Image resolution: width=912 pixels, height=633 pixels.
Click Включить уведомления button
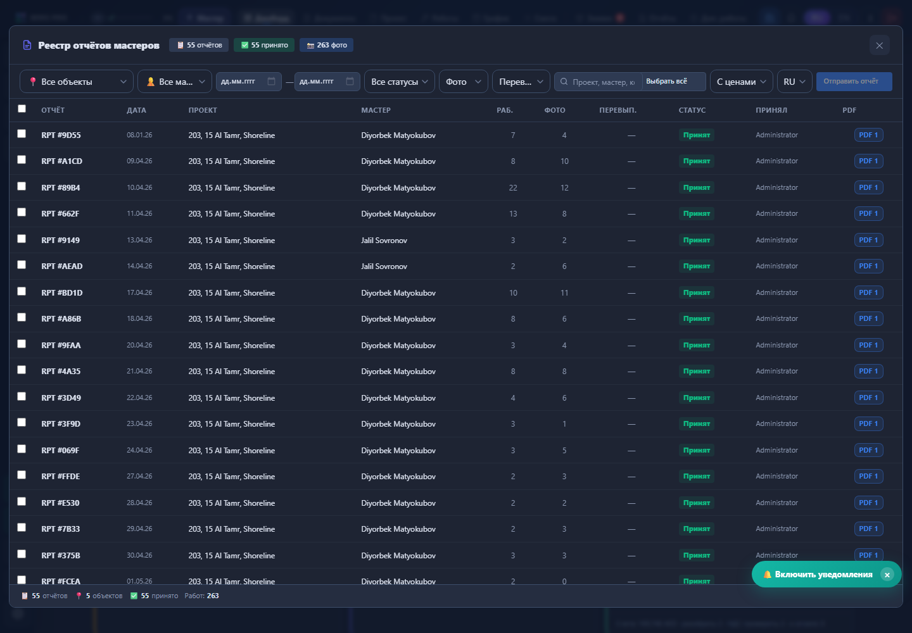(818, 575)
